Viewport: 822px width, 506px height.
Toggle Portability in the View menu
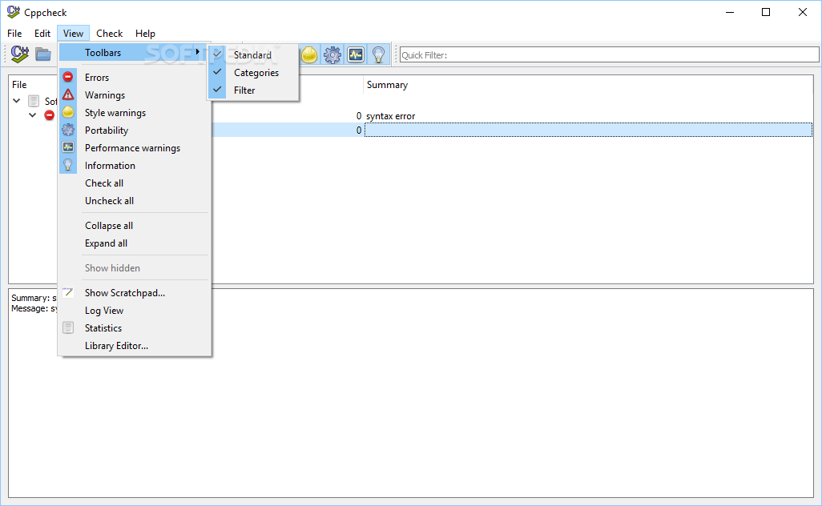pos(135,131)
